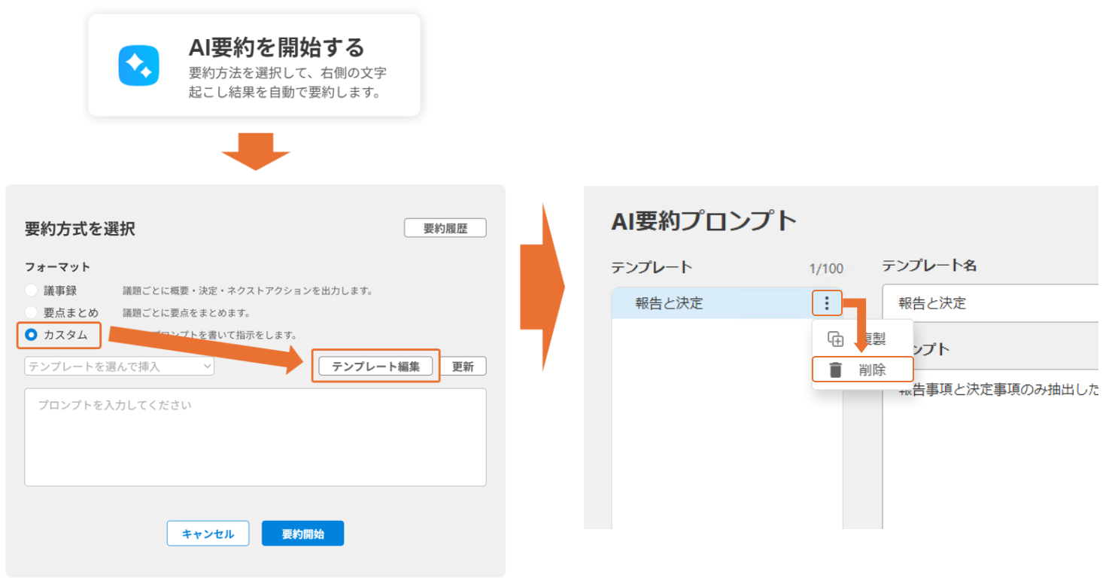The width and height of the screenshot is (1118, 584).
Task: Click the テンプレート編集 button
Action: tap(375, 367)
